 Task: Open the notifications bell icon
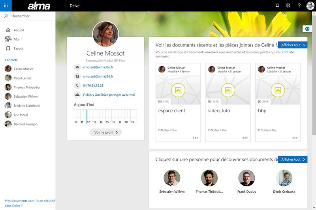pyautogui.click(x=277, y=6)
